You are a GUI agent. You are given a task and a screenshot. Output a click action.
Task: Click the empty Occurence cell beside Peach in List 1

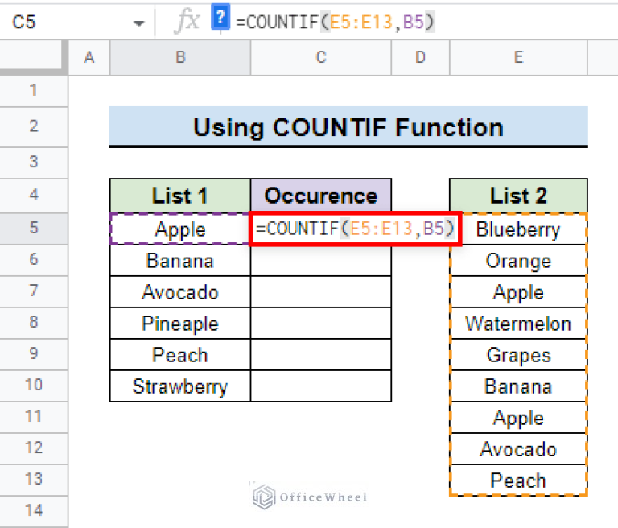pos(321,355)
